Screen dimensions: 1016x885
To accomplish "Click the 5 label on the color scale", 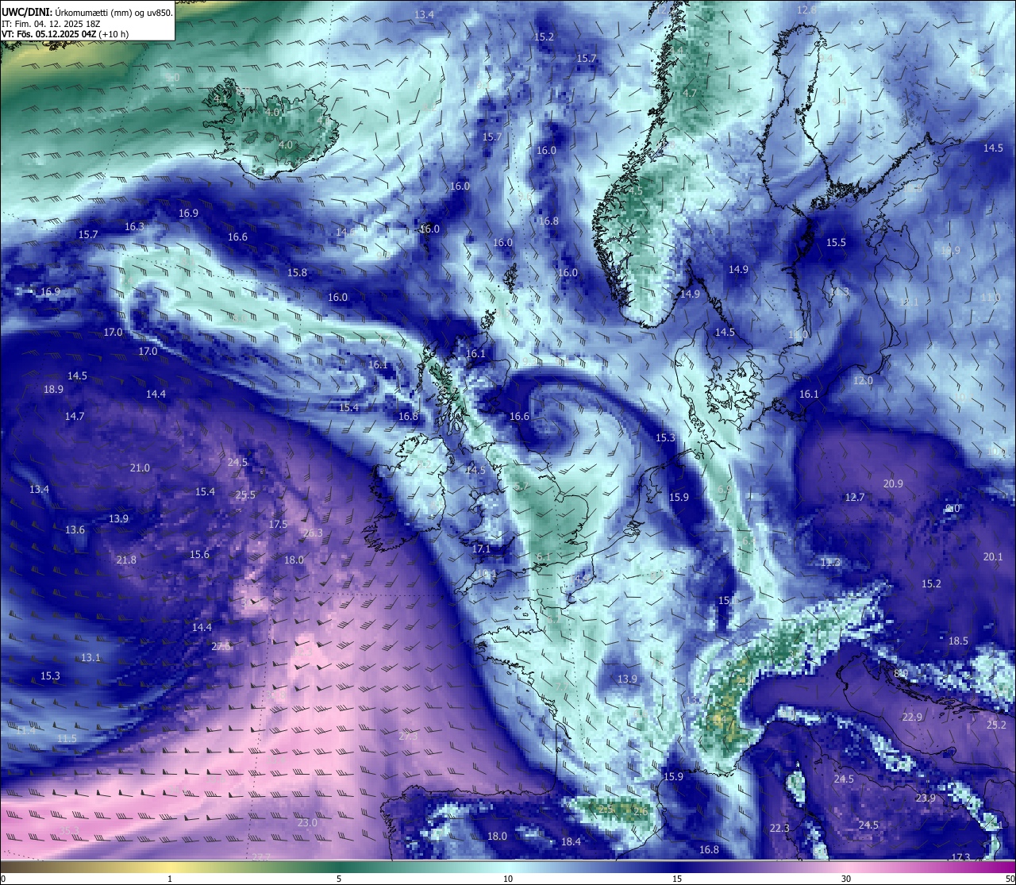I will pyautogui.click(x=339, y=879).
